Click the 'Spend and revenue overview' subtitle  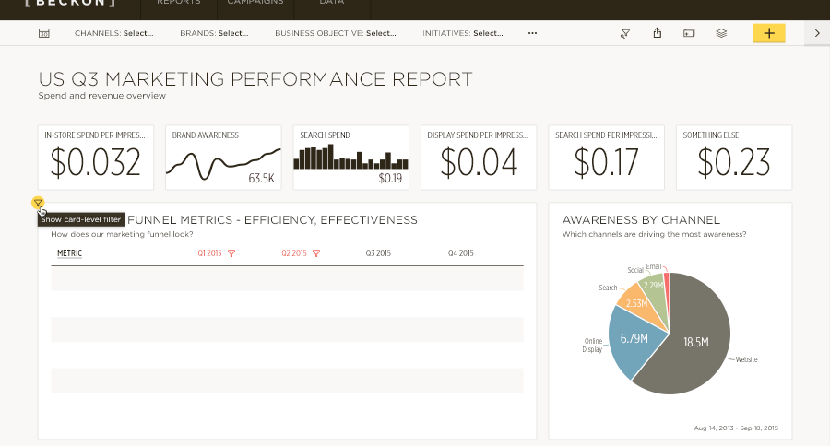(101, 96)
